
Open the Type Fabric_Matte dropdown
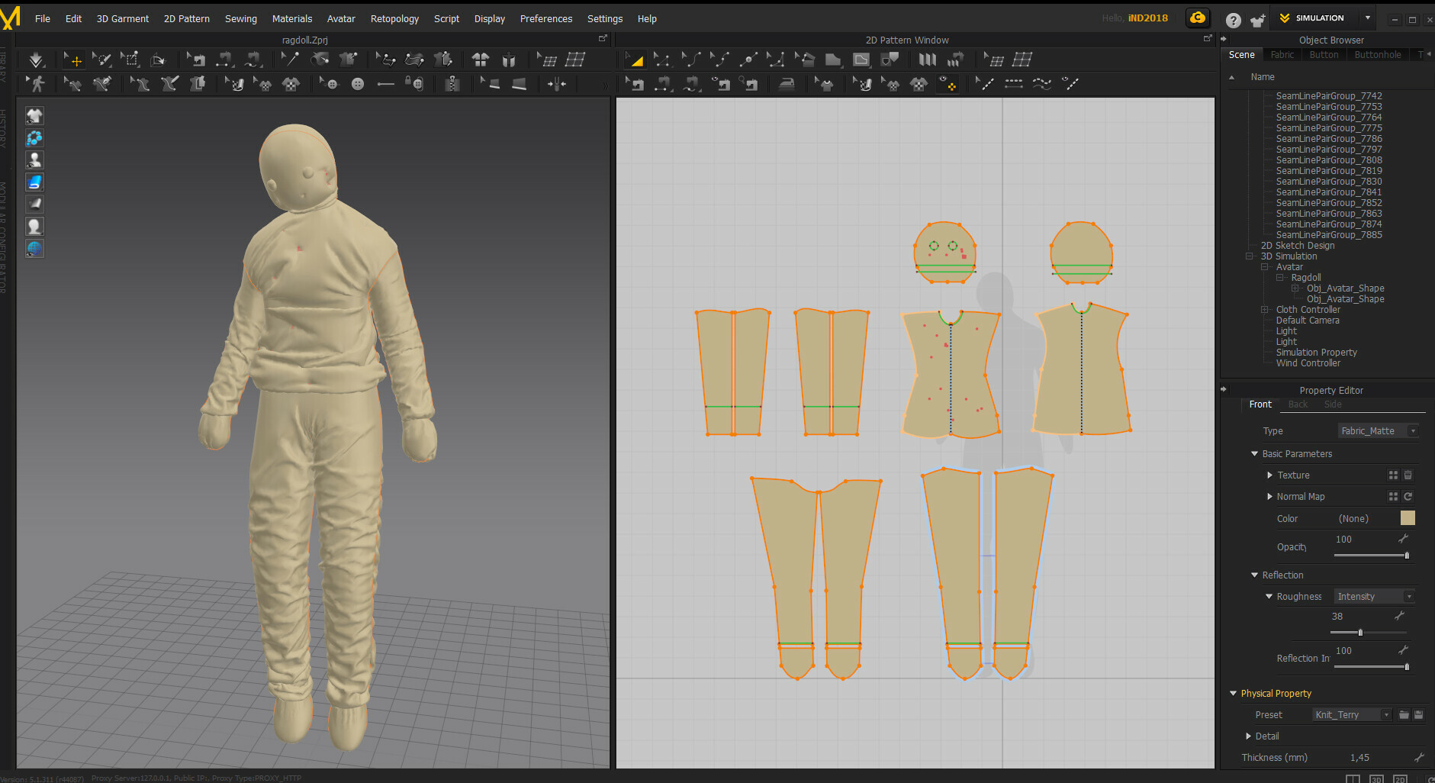(x=1379, y=431)
